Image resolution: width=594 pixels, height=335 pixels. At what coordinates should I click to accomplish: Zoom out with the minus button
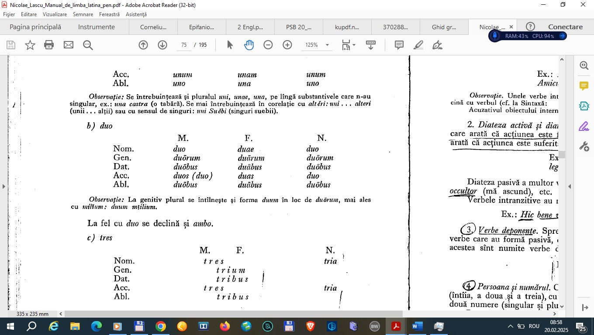tap(268, 45)
